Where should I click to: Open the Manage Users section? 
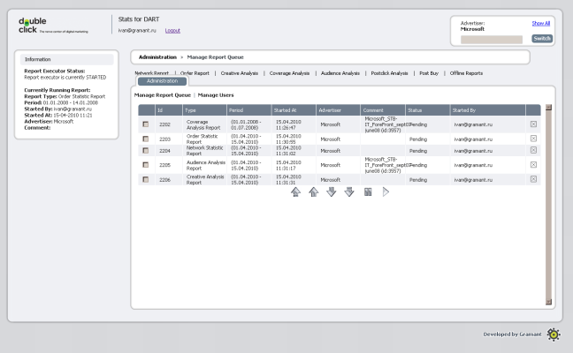click(216, 95)
